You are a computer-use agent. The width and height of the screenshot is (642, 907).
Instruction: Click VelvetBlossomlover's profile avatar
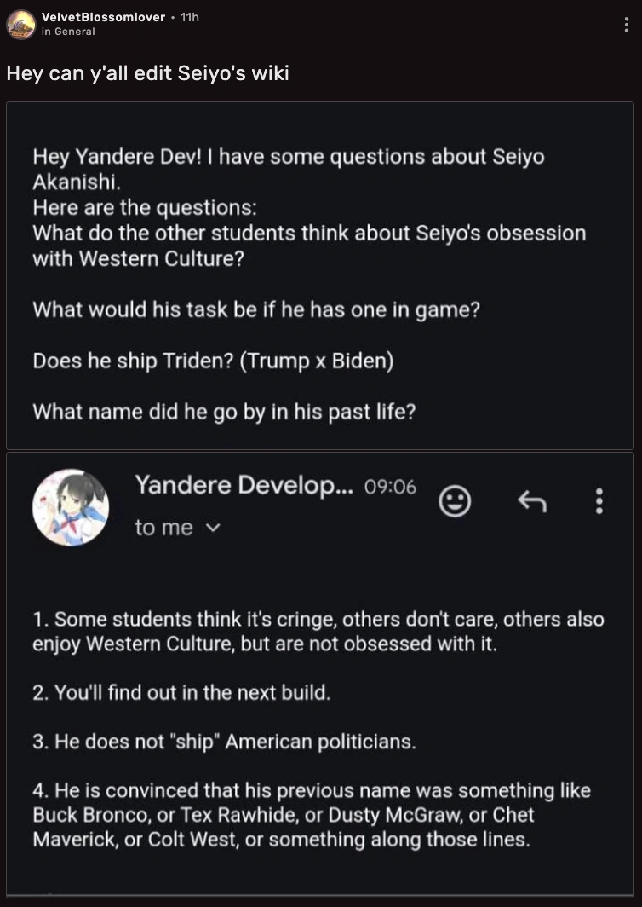point(20,24)
